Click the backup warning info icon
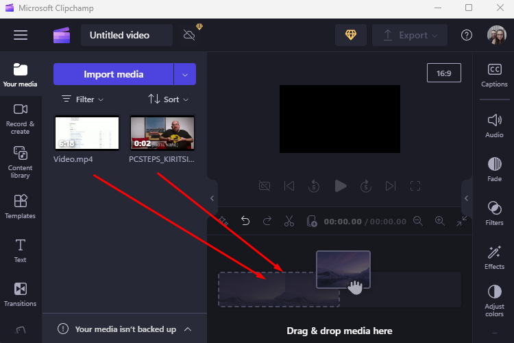Viewport: 514px width, 343px height. (x=63, y=329)
